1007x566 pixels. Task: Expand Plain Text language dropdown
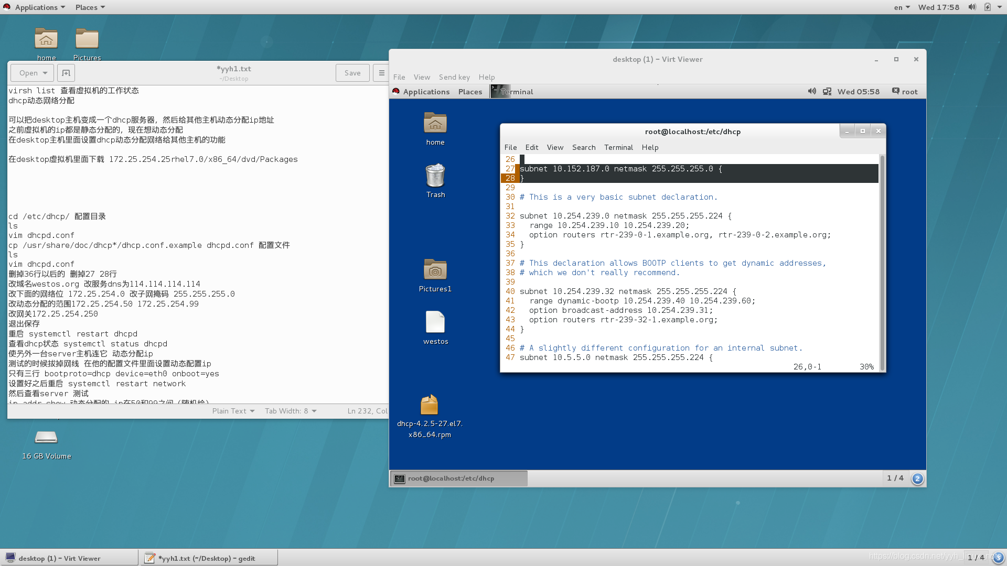click(x=233, y=411)
